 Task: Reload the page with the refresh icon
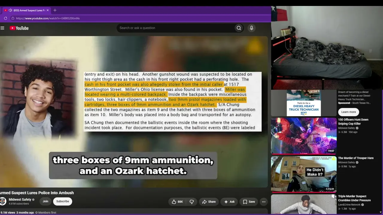coord(5,18)
